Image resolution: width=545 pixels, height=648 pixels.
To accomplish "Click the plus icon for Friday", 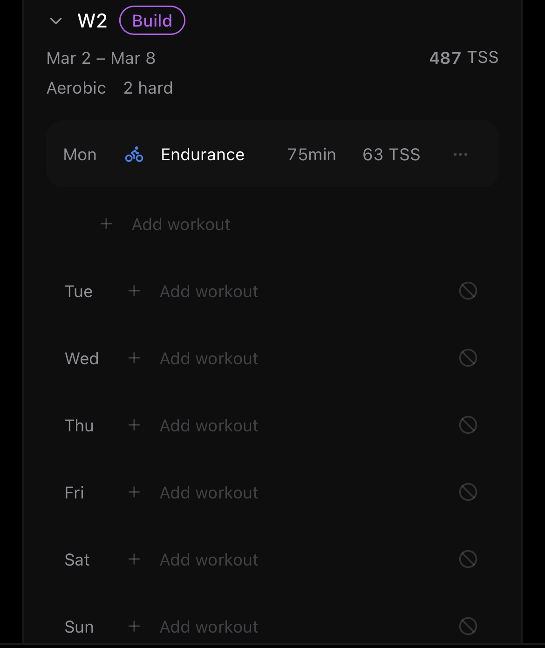I will (x=134, y=492).
